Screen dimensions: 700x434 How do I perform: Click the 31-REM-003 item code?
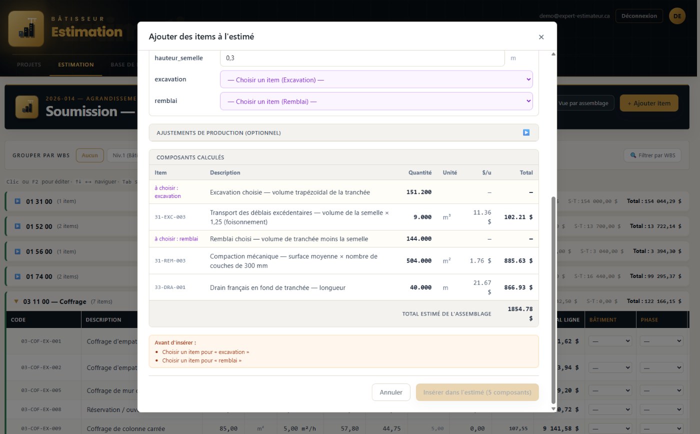(x=170, y=260)
